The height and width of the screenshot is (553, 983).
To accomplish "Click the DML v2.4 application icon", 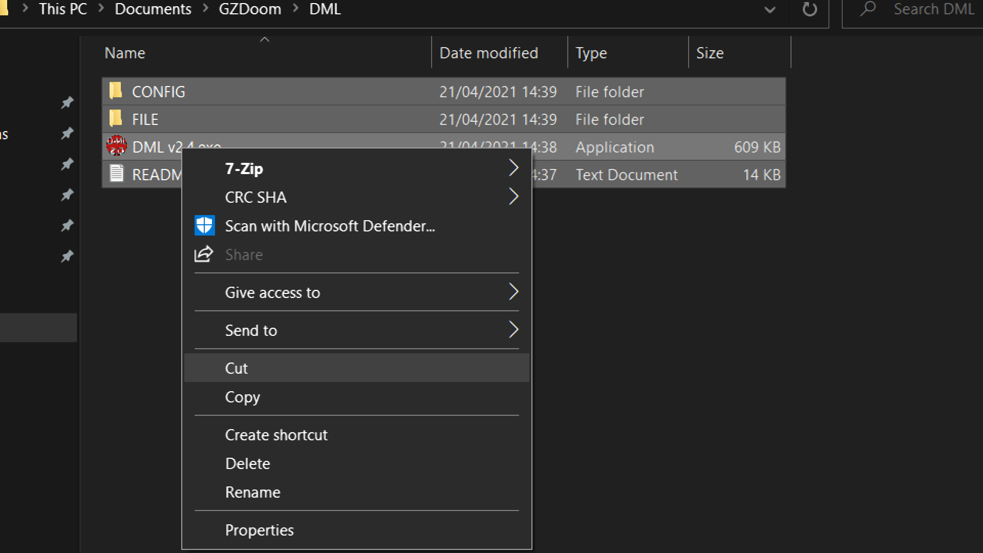I will pyautogui.click(x=117, y=146).
